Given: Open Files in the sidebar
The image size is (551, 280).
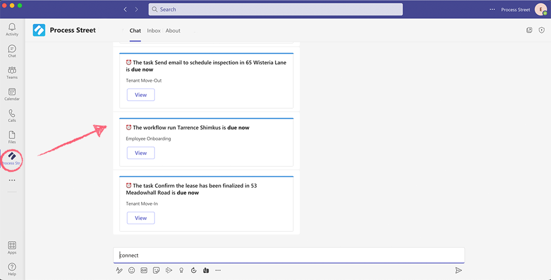Looking at the screenshot, I should (x=12, y=137).
